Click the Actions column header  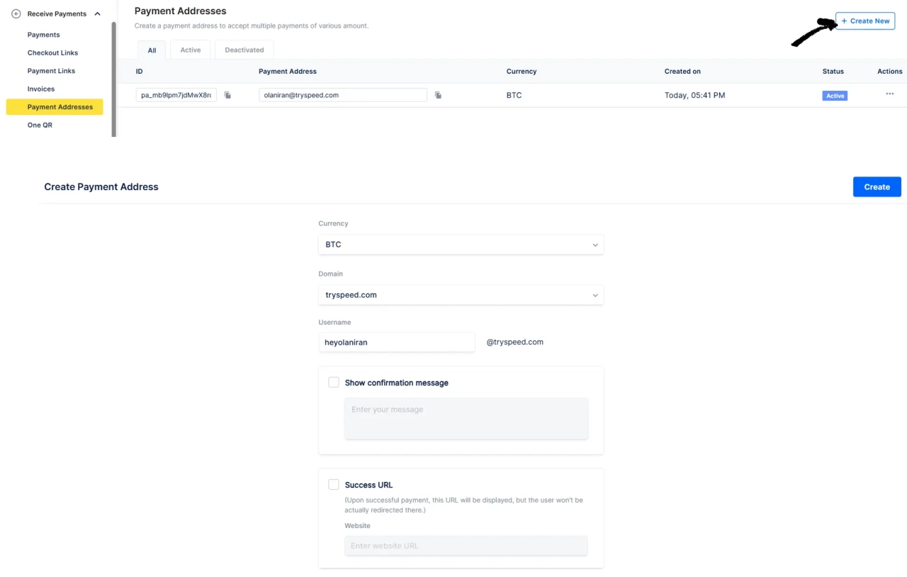click(890, 72)
